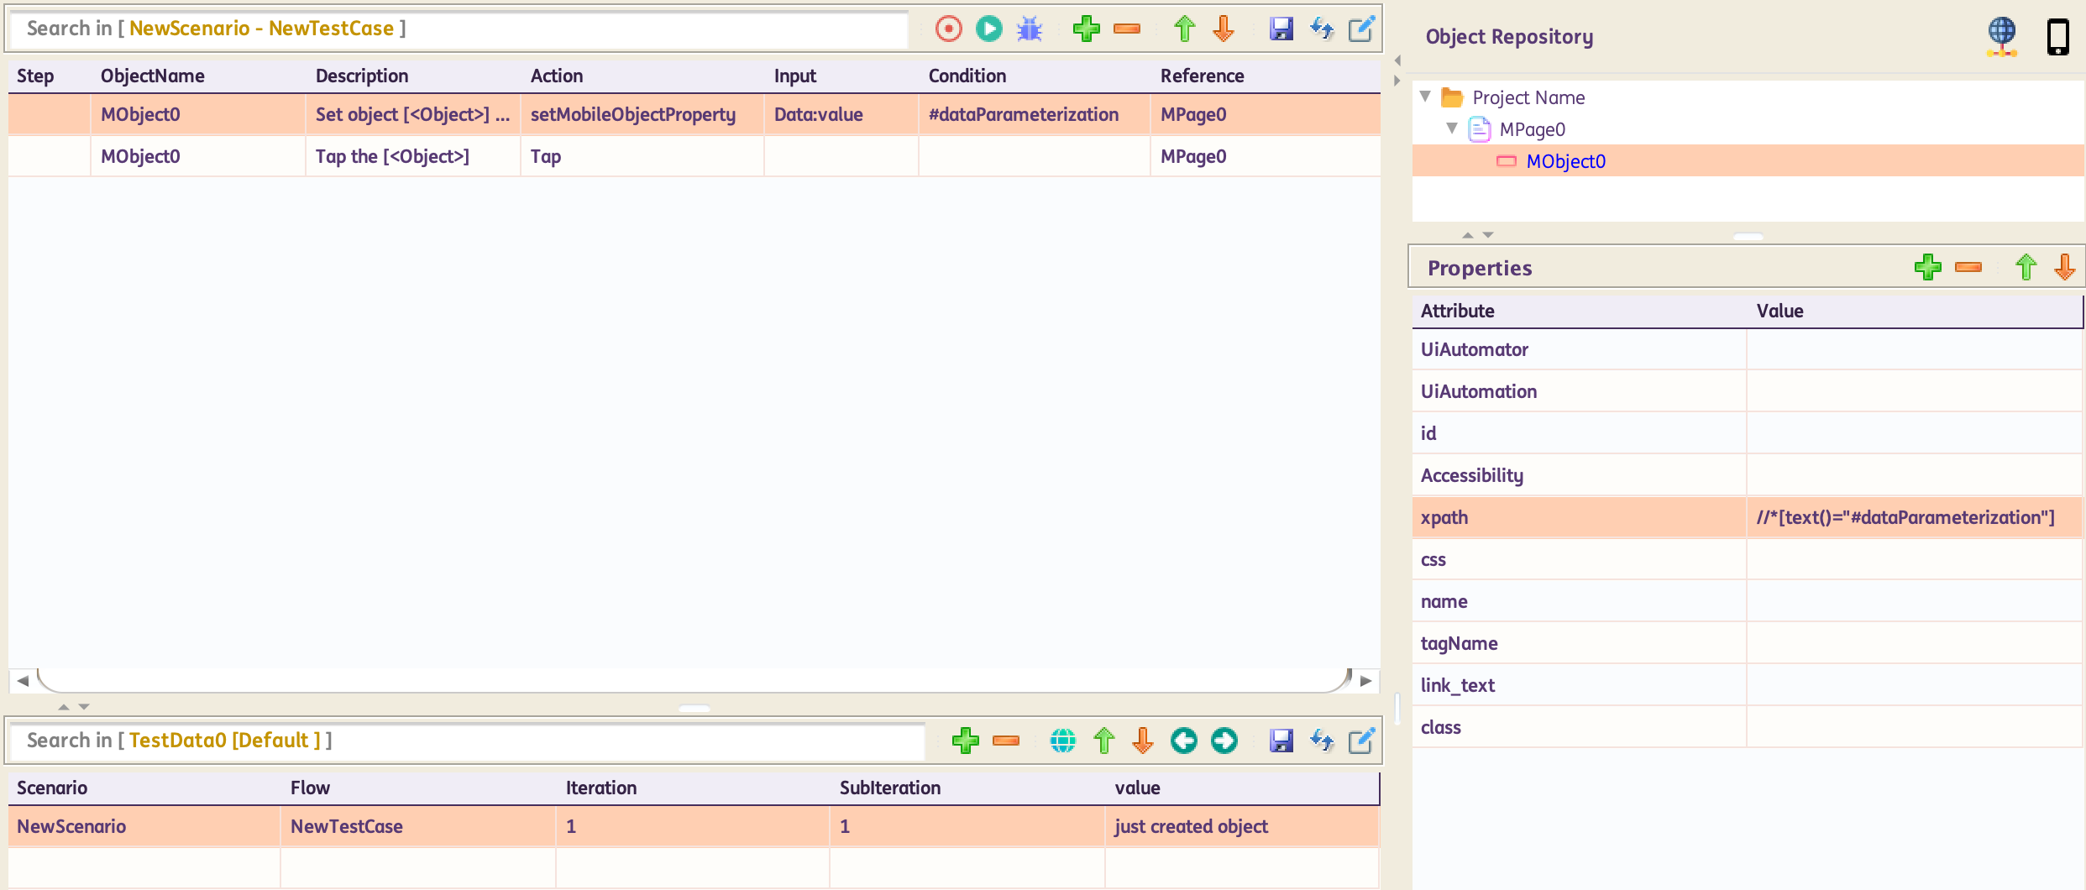Image resolution: width=2086 pixels, height=890 pixels.
Task: Select MObject0 in object repository tree
Action: tap(1564, 161)
